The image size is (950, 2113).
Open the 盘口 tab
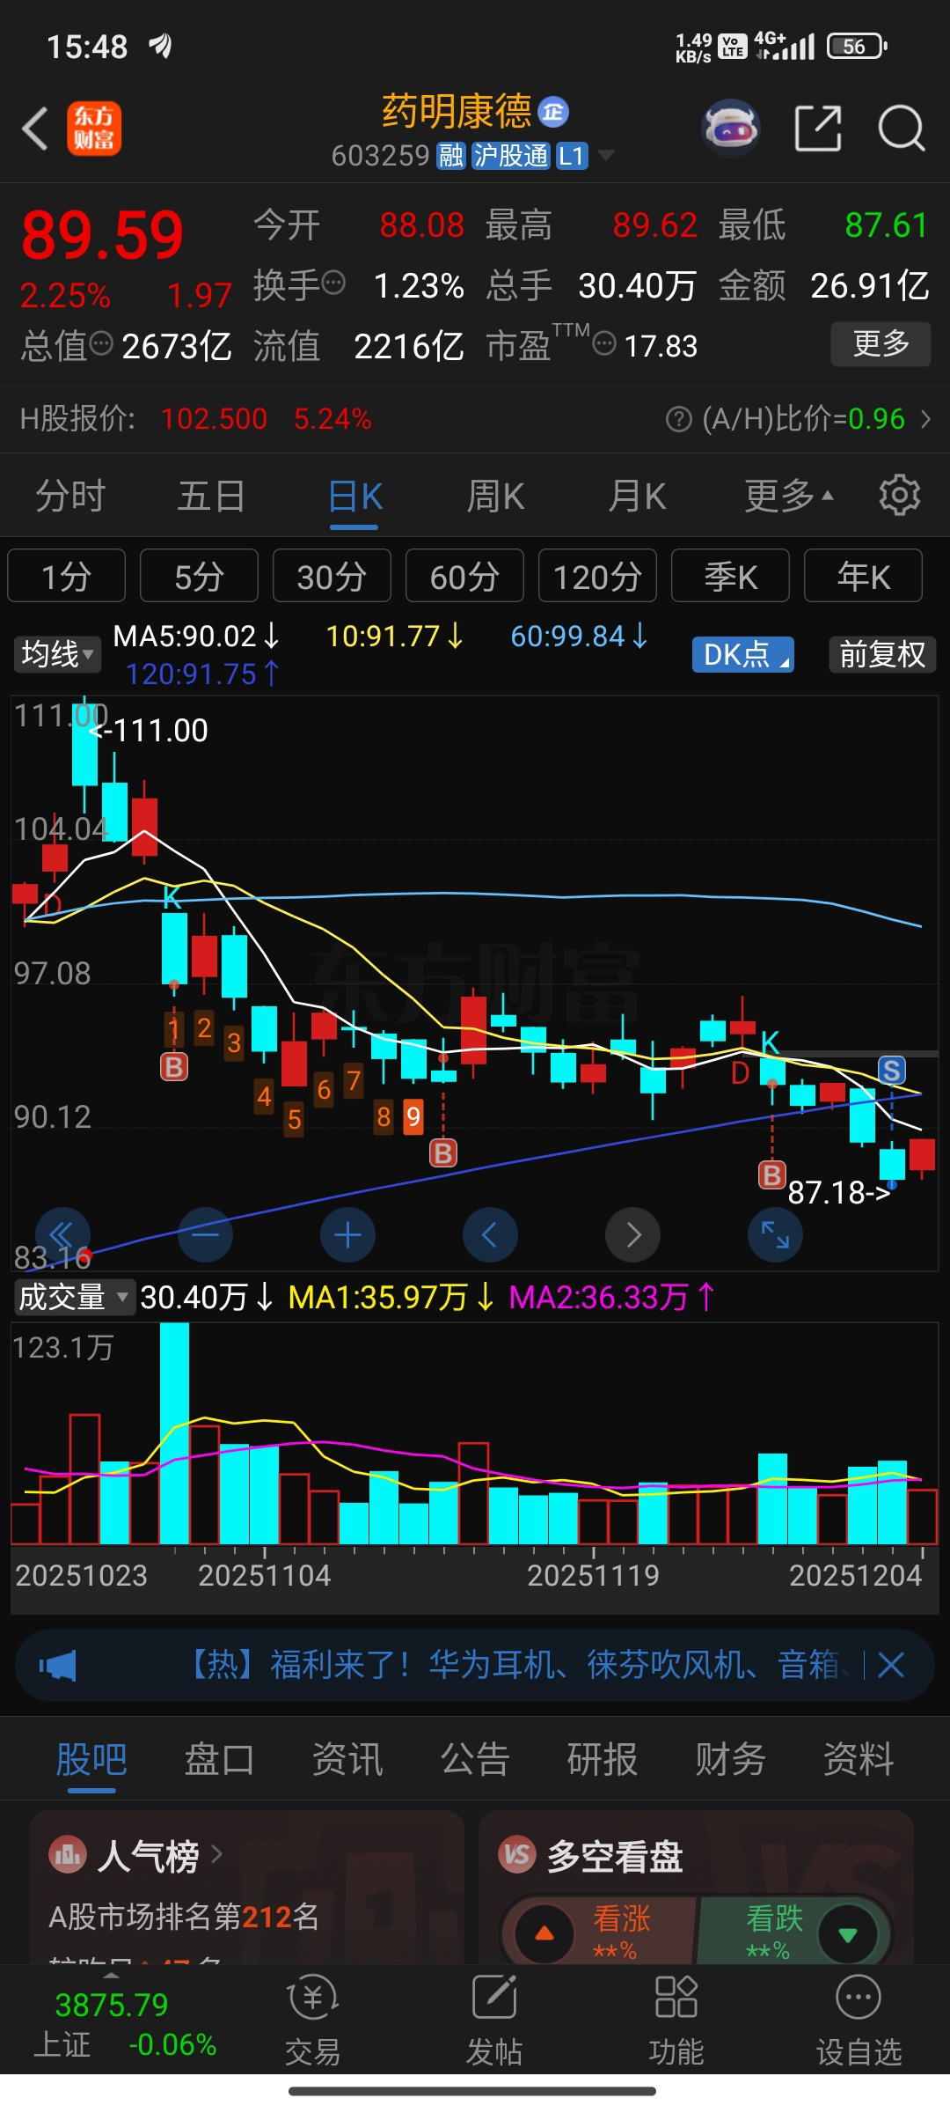coord(219,1759)
